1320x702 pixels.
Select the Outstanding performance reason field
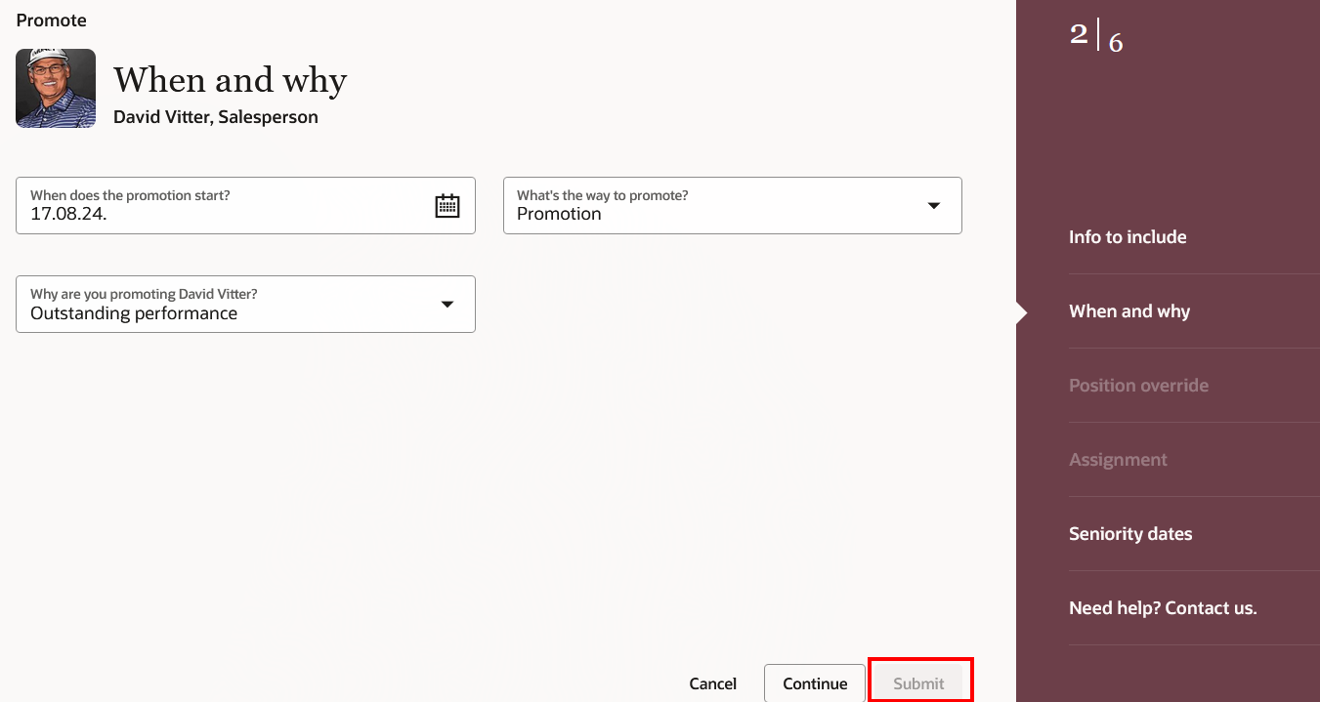[x=245, y=304]
